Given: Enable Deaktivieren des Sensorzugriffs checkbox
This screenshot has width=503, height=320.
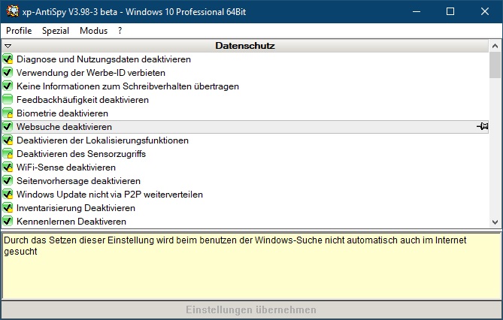Looking at the screenshot, I should (8, 153).
